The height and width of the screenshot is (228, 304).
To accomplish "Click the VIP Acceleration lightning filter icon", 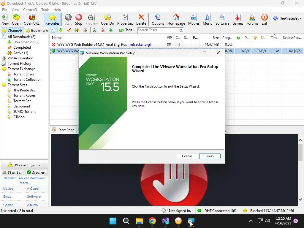I will click(85, 30).
